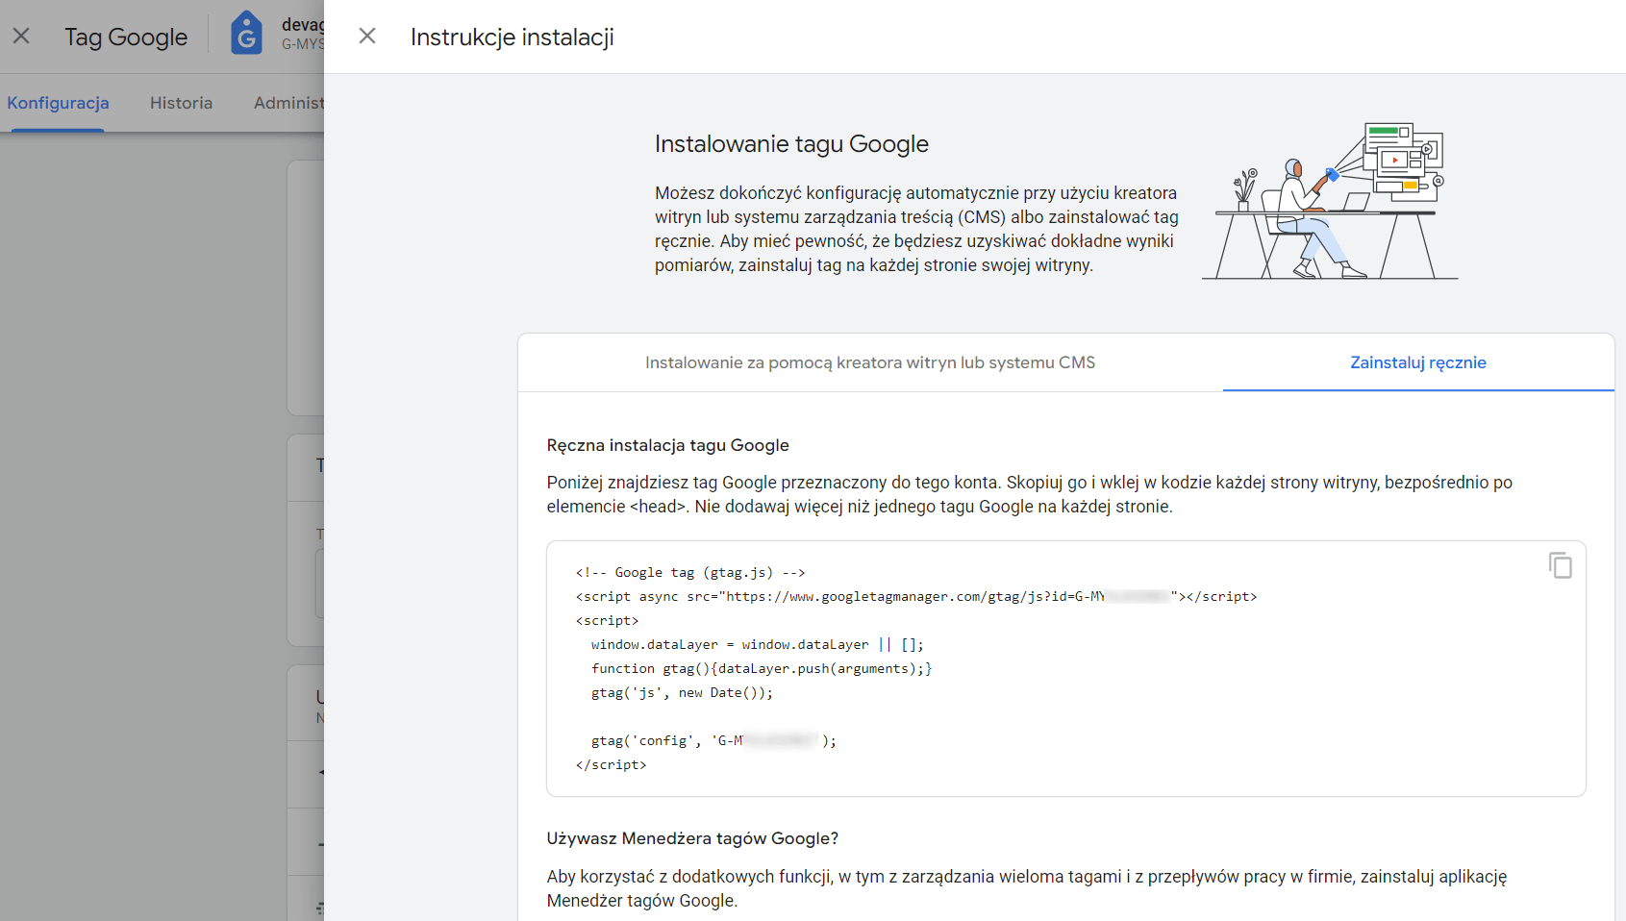Click the Tag Google page title
Image resolution: width=1626 pixels, height=921 pixels.
click(x=126, y=37)
